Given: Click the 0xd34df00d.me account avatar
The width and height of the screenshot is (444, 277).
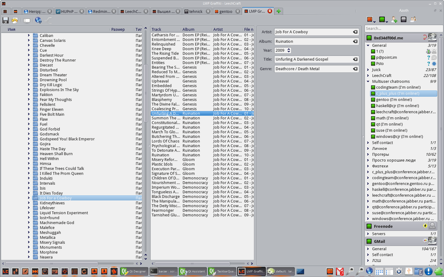Looking at the screenshot, I should click(x=432, y=38).
